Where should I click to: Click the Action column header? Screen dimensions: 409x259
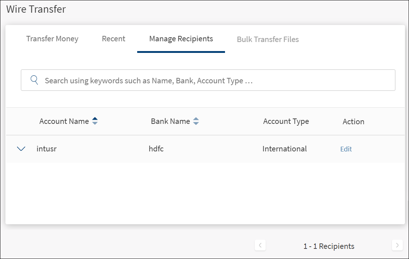click(353, 122)
